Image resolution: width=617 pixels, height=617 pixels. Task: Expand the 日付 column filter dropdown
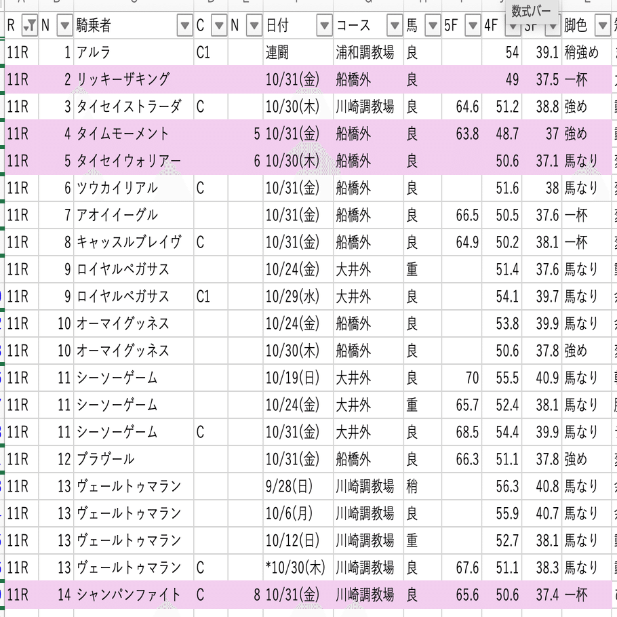tap(324, 26)
